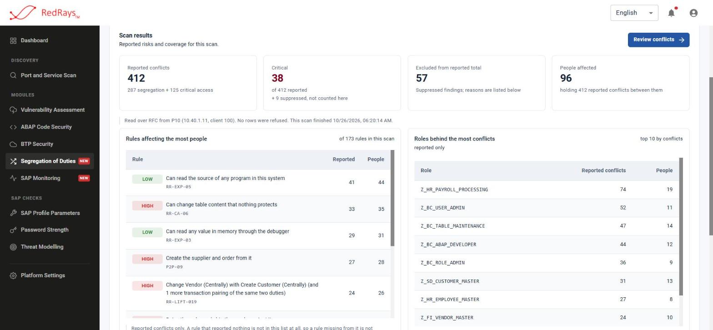Viewport: 713px width, 330px height.
Task: Click the Platform Settings gear icon
Action: (13, 275)
